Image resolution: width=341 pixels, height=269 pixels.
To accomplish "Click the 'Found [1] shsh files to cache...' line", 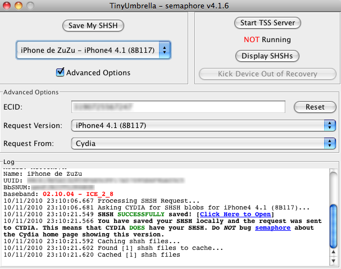I will (113, 248).
